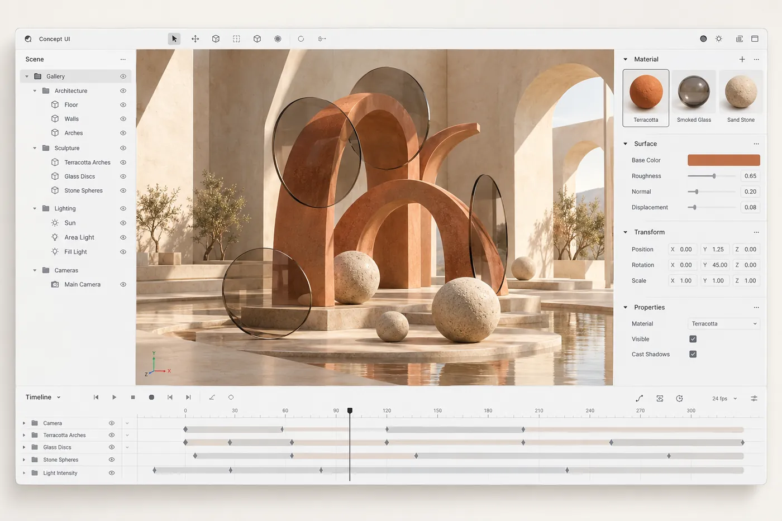Activate the move gizmo tool
Viewport: 782px width, 521px height.
[x=195, y=39]
